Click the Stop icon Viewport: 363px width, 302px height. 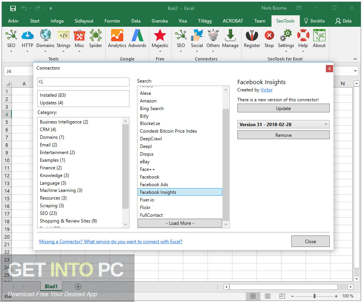[269, 39]
